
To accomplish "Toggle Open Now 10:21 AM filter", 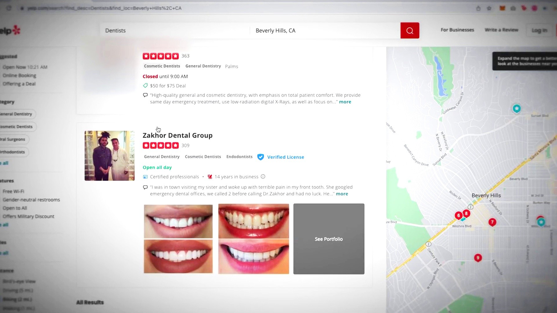I will (x=25, y=67).
